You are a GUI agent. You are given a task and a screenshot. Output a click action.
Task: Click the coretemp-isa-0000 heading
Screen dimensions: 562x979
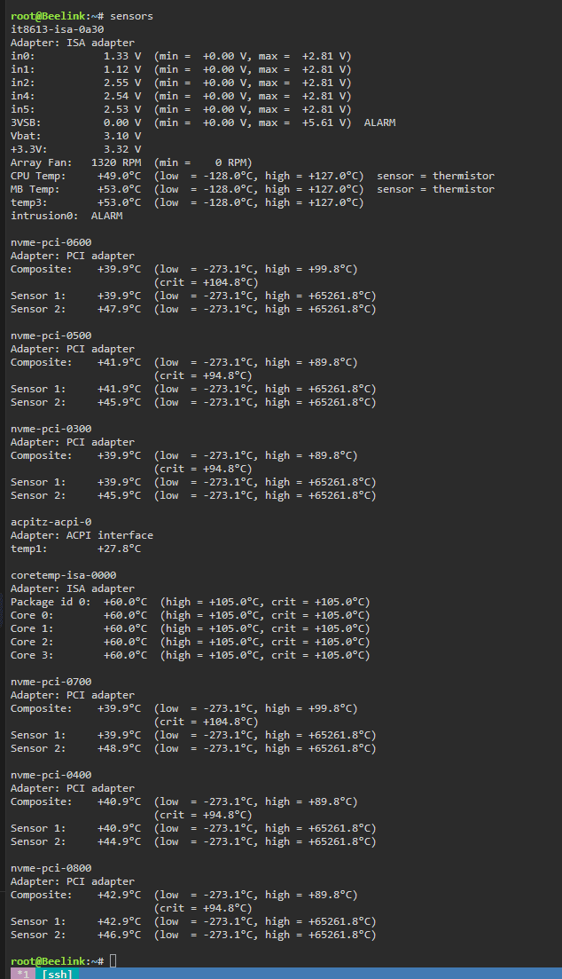tap(63, 575)
